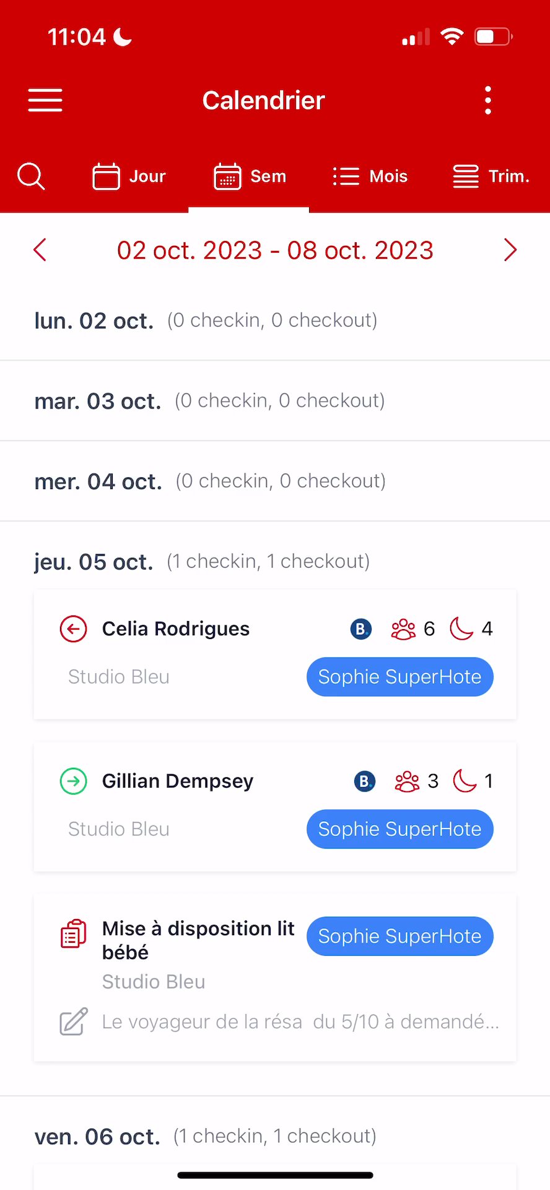Tap the guests icon on Gillian Dempsey's reservation
This screenshot has width=550, height=1190.
[x=407, y=781]
